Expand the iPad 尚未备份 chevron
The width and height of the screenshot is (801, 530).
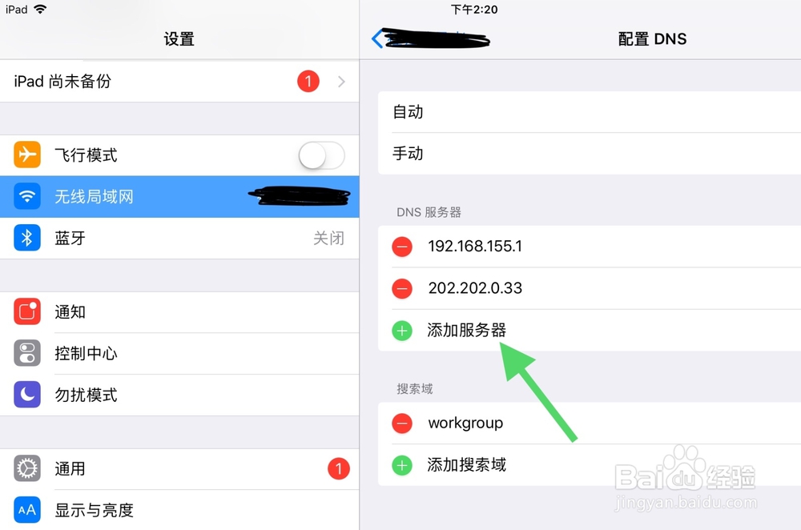tap(342, 81)
